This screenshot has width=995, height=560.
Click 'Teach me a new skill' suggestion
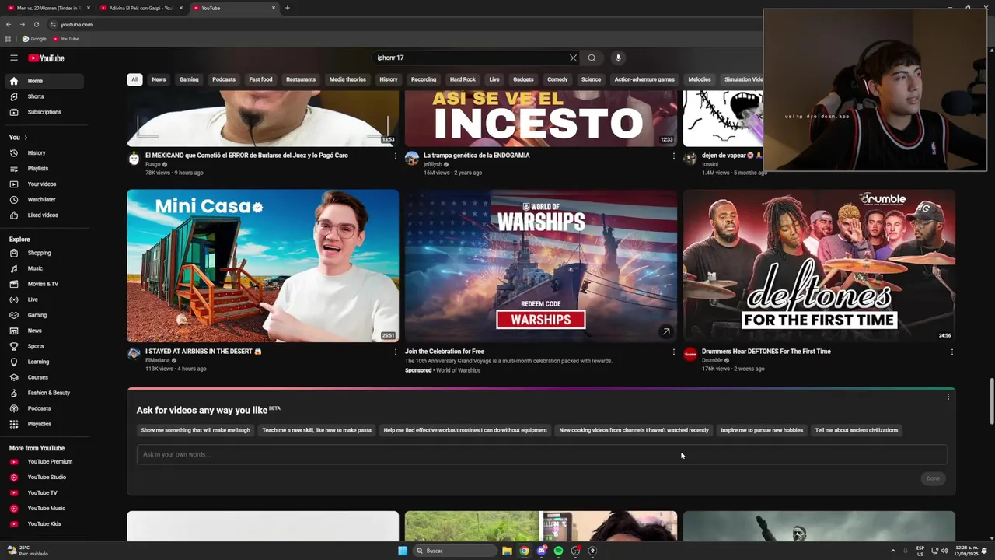coord(316,430)
